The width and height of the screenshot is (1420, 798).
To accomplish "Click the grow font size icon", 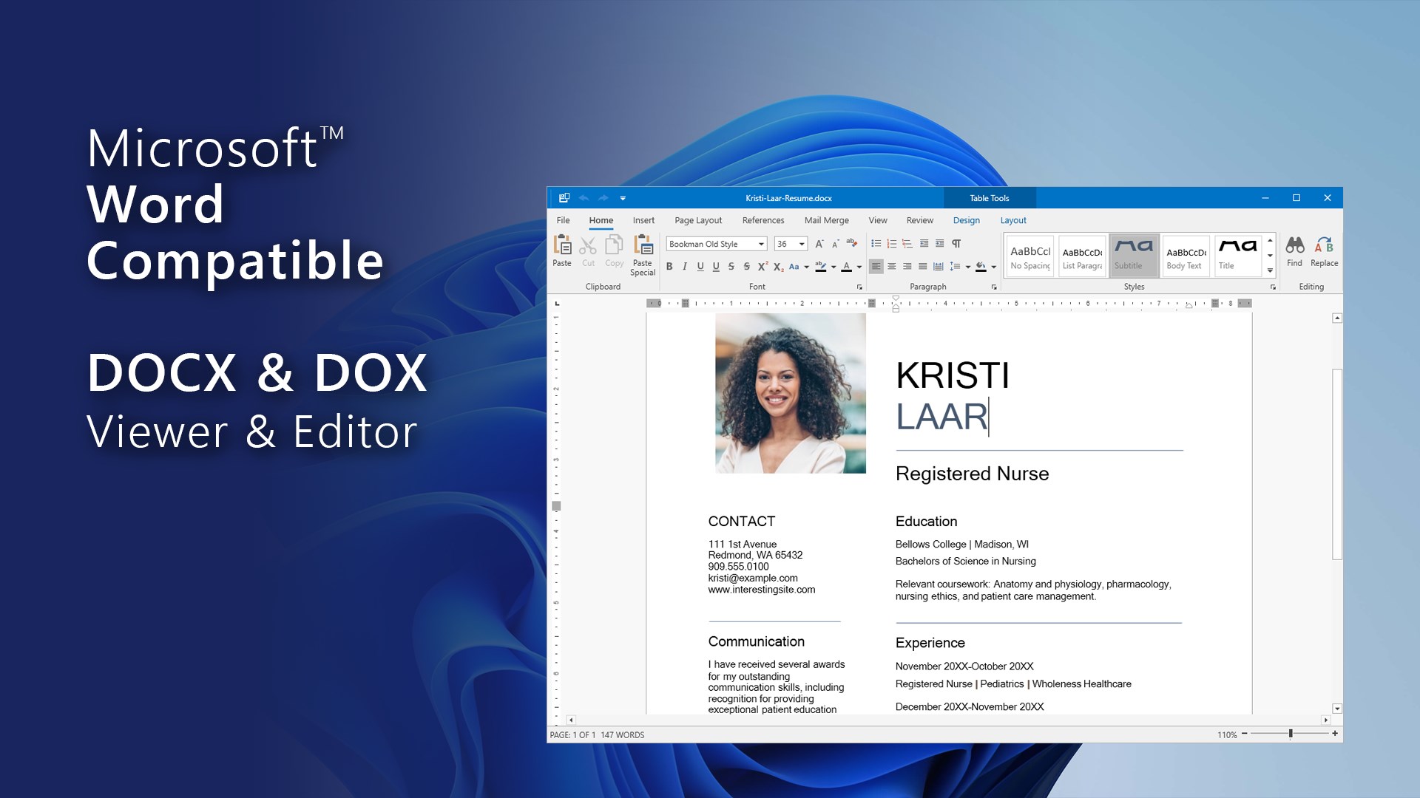I will 819,244.
